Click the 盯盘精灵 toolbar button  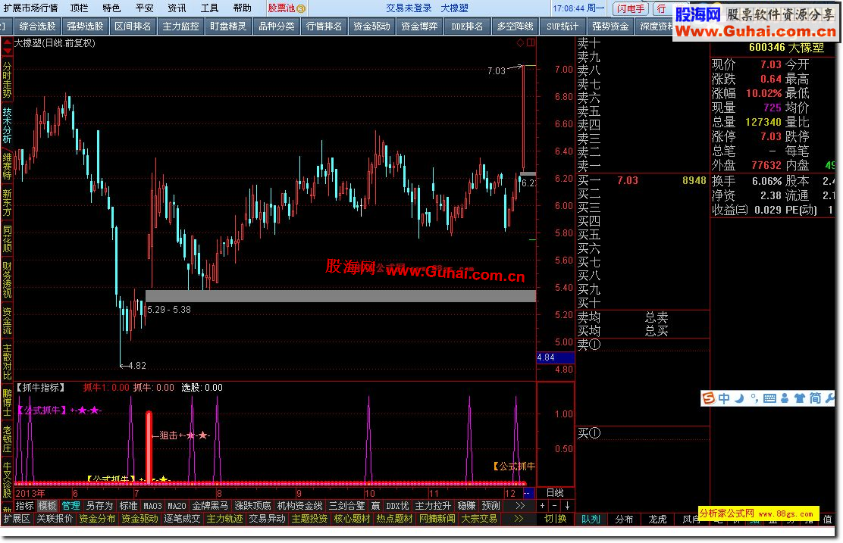coord(228,26)
